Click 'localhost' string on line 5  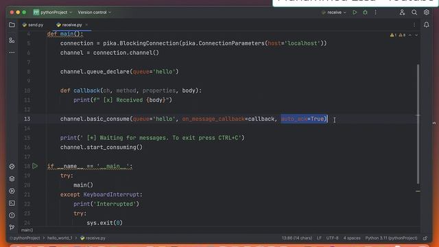(302, 43)
